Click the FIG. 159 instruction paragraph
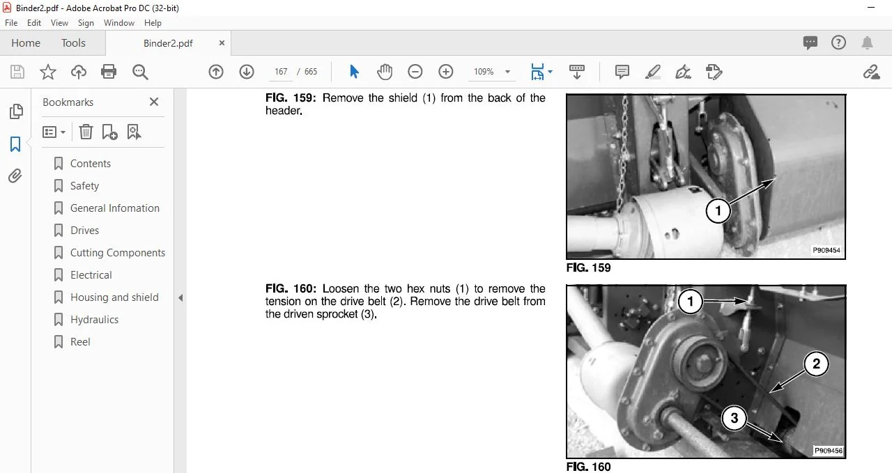 click(406, 104)
